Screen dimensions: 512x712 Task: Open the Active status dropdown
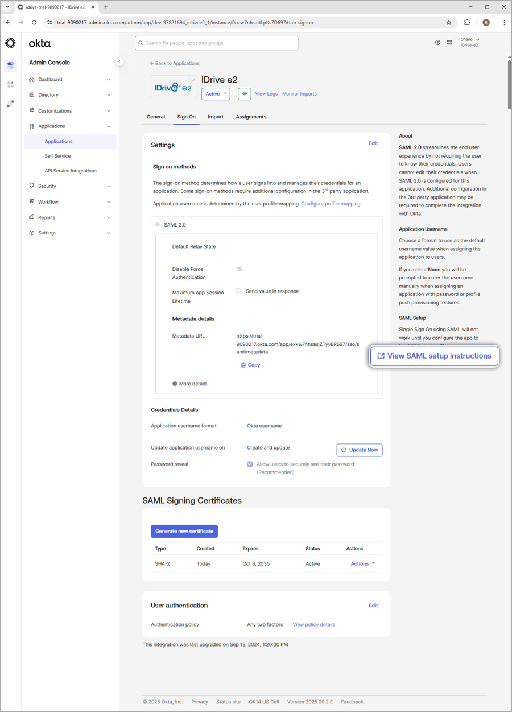click(x=216, y=94)
